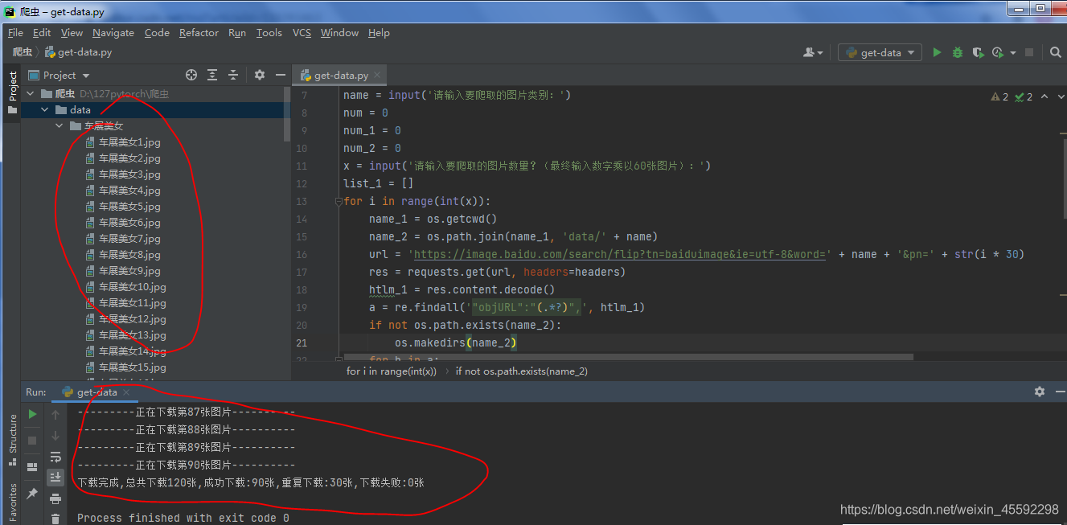Click the Project panel vertical scrollbar

(287, 113)
